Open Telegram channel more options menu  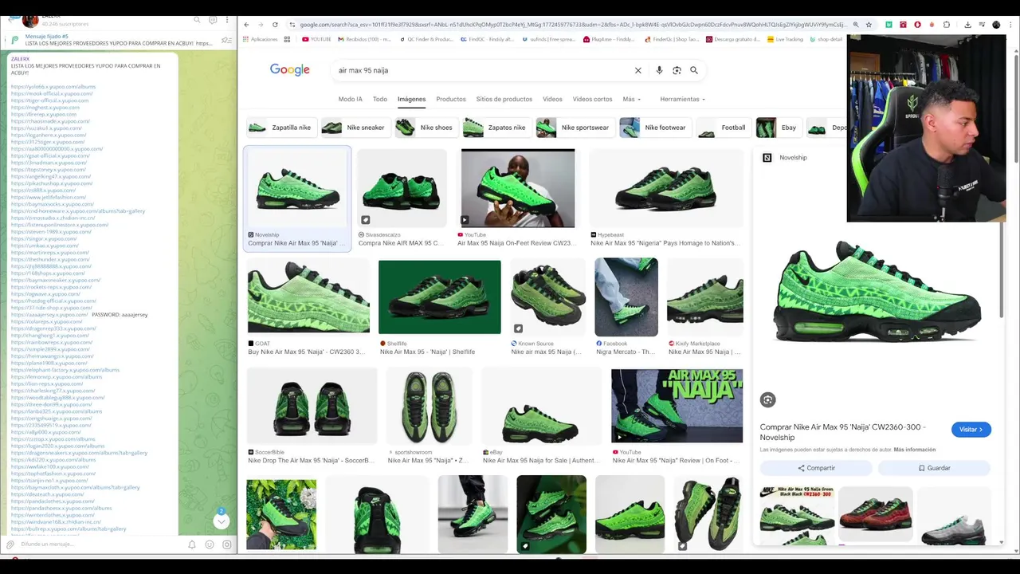coord(227,19)
